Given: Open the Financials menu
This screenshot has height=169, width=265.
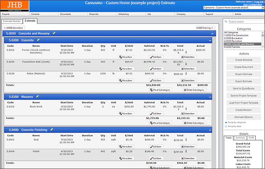Looking at the screenshot, I should pos(94,14).
